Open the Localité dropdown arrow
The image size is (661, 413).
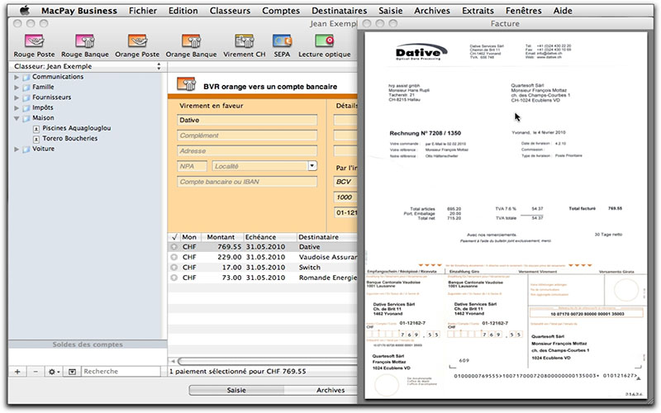pyautogui.click(x=312, y=166)
